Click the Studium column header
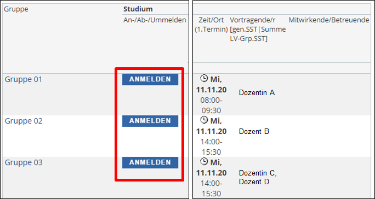The width and height of the screenshot is (375, 199). (x=138, y=9)
